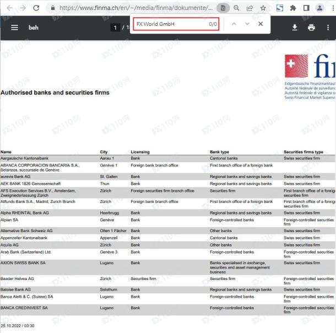Screen dimensions: 336x333
Task: Open the blue S extension
Action: pyautogui.click(x=280, y=8)
